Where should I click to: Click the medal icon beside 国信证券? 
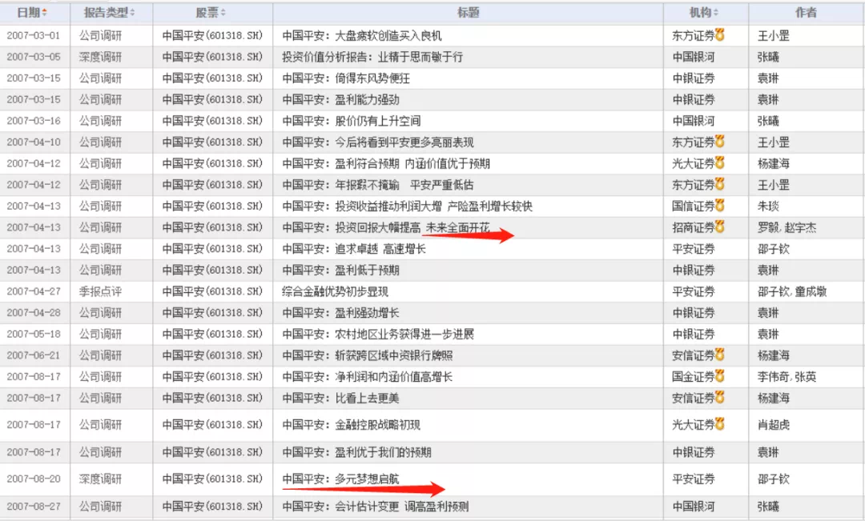[720, 206]
